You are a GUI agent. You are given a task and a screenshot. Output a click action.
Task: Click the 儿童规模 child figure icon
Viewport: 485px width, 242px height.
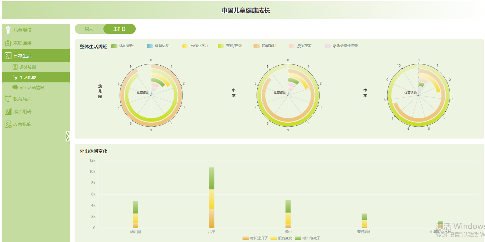(8, 30)
